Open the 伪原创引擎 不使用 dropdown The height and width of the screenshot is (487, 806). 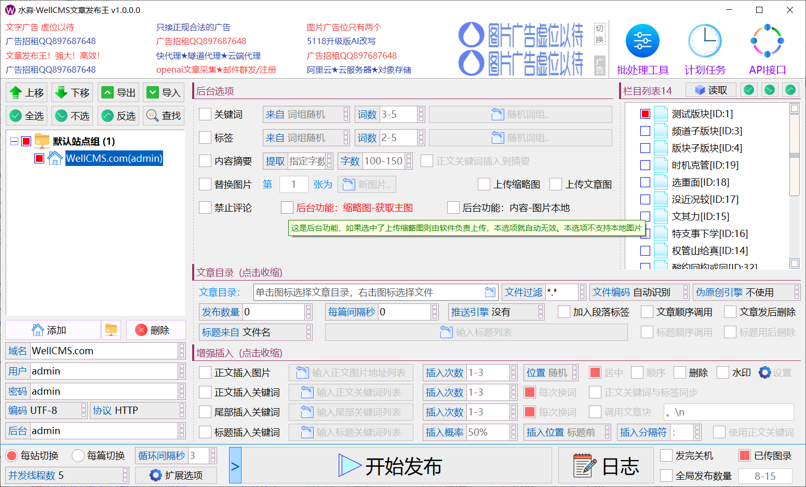point(746,292)
